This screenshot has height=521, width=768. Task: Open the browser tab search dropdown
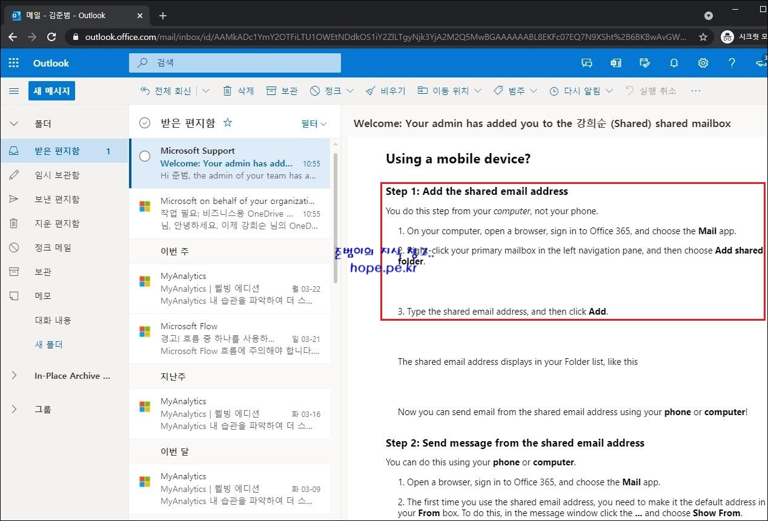click(x=708, y=16)
